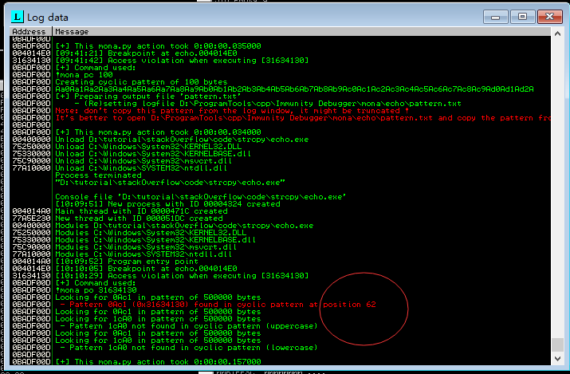Select the '!mona pc 100' log line
Viewport: 570px width, 374px height.
tap(84, 75)
